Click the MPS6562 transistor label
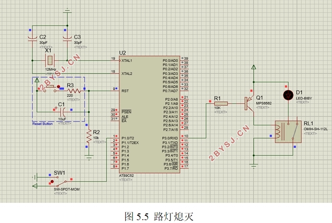332x223 pixels. (263, 103)
